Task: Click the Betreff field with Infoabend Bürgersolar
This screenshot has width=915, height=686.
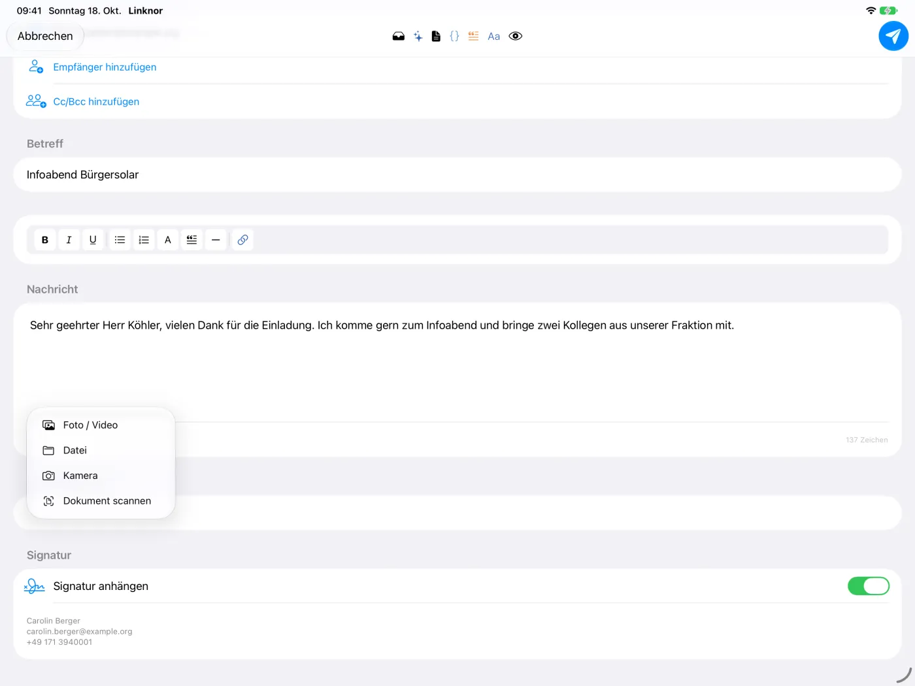Action: (x=457, y=174)
